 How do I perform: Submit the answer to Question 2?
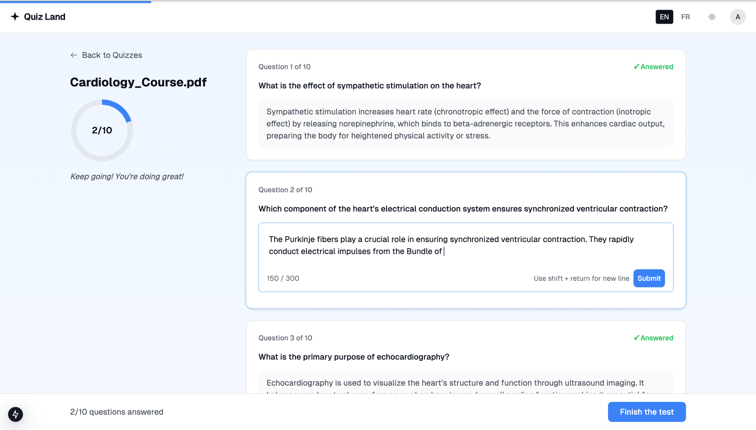tap(649, 278)
